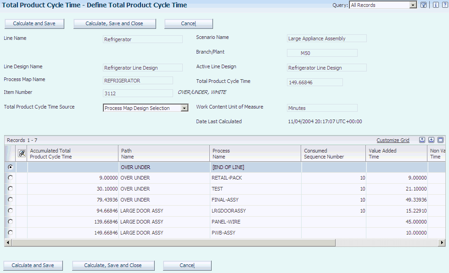Click the grid import (up arrow) icon

[x=422, y=140]
